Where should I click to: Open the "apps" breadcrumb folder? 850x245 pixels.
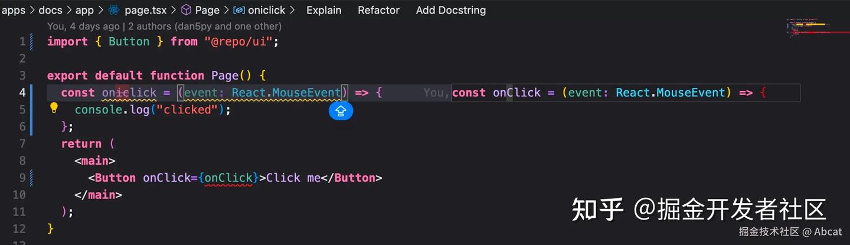[14, 10]
